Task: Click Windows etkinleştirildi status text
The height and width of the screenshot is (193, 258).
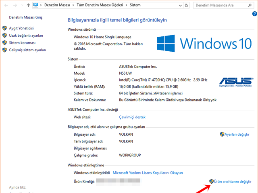Action: click(x=92, y=173)
